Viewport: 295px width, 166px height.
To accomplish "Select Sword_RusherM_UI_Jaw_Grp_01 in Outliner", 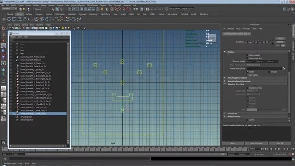I will coord(33,107).
